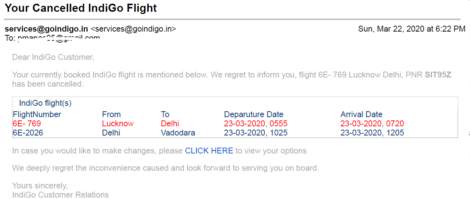
Task: Select cancelled flight number 6E- 769 cell
Action: coord(27,124)
